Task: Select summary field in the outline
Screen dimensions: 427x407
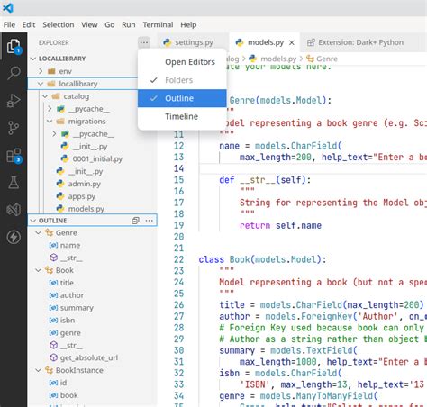Action: pyautogui.click(x=77, y=308)
